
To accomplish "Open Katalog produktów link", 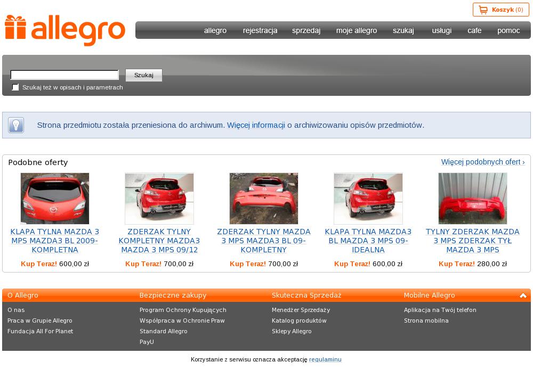I will (x=299, y=320).
